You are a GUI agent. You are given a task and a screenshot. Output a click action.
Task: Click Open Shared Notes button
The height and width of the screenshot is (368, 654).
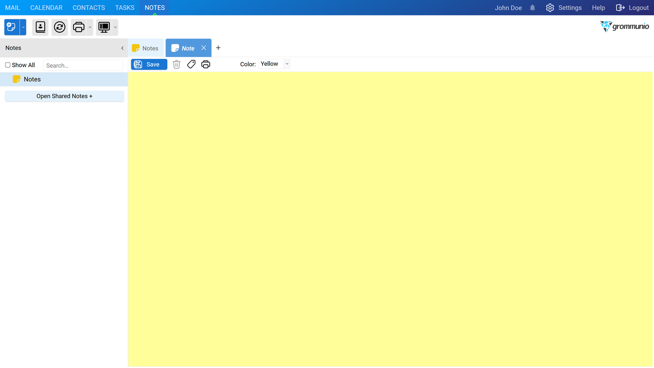(x=64, y=96)
